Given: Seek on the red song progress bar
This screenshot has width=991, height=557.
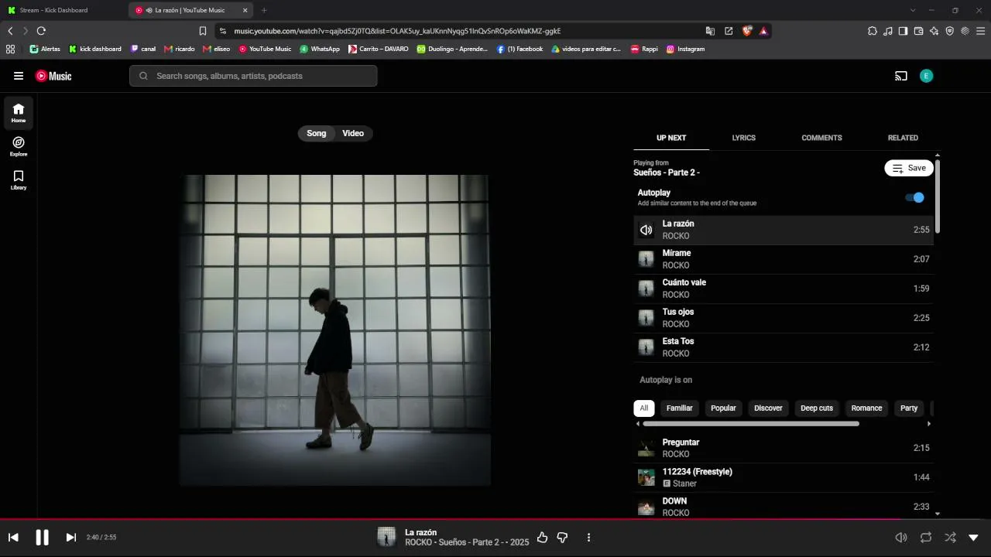Looking at the screenshot, I should pos(495,519).
